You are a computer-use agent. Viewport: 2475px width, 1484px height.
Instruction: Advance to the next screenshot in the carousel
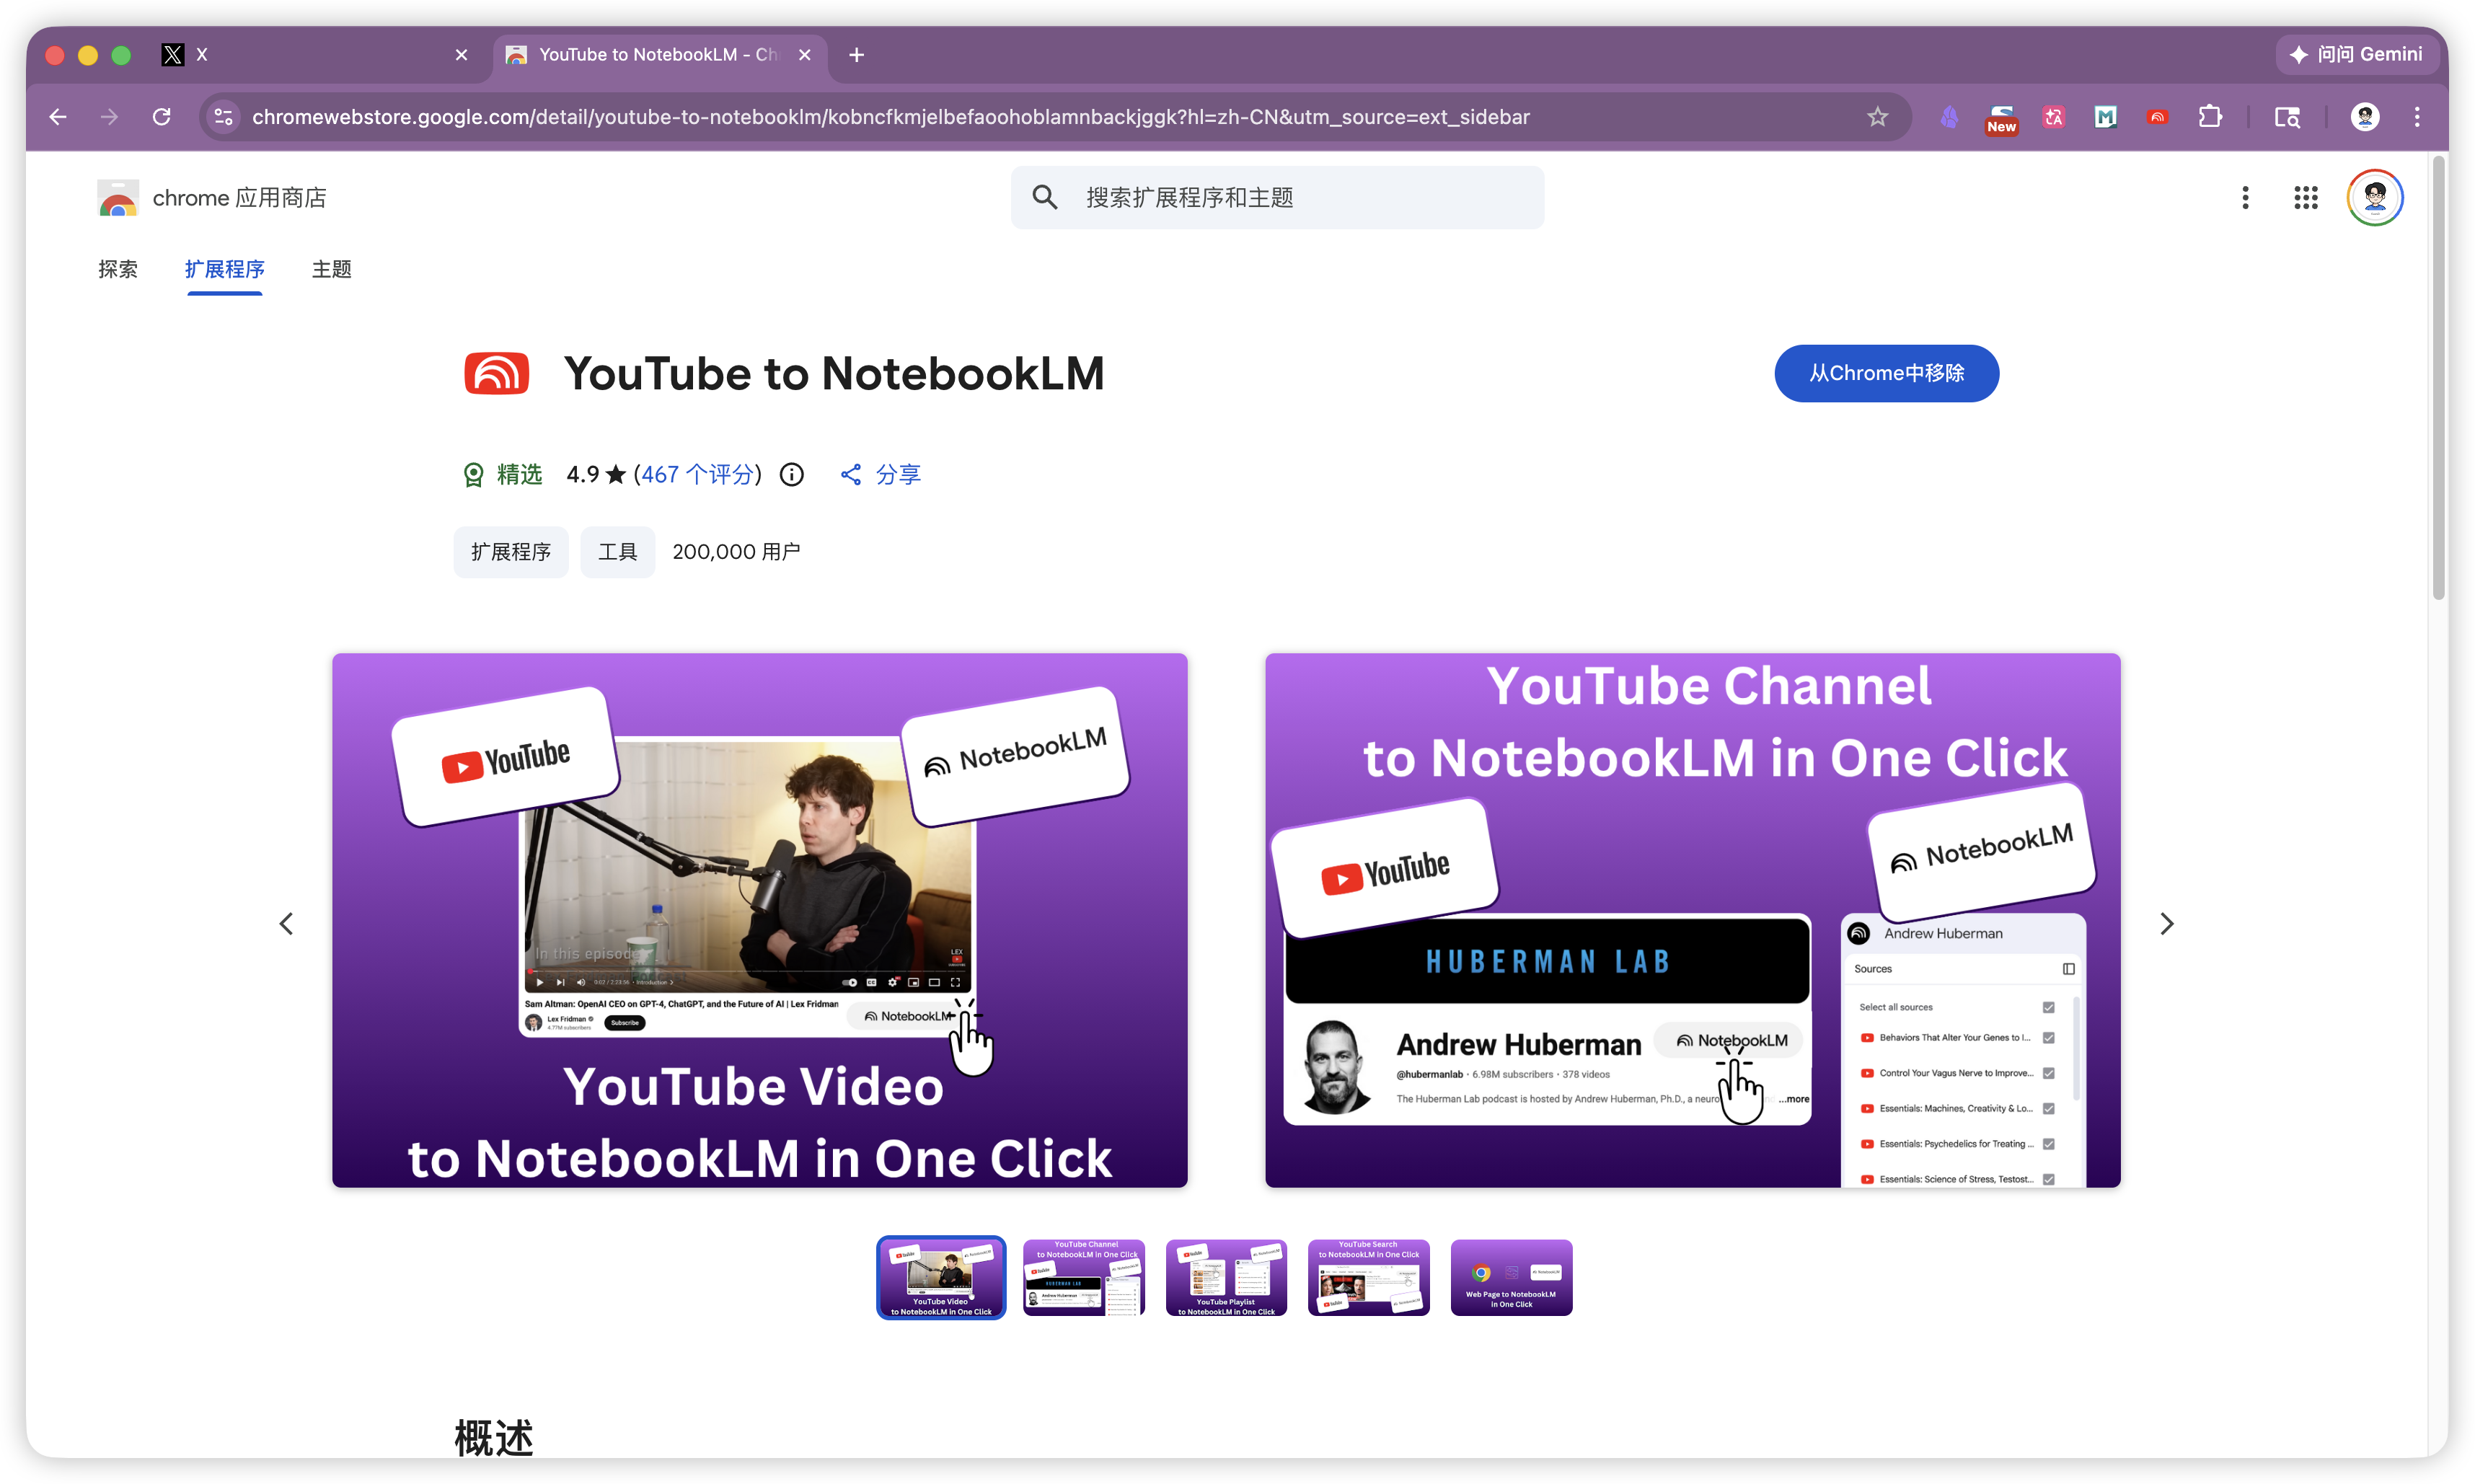point(2166,923)
